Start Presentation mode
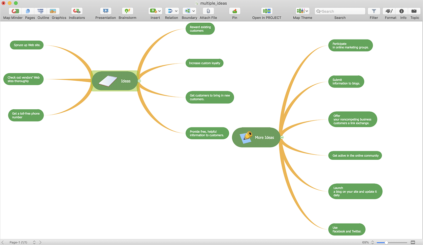Viewport: 423px width, 245px height. pyautogui.click(x=106, y=11)
